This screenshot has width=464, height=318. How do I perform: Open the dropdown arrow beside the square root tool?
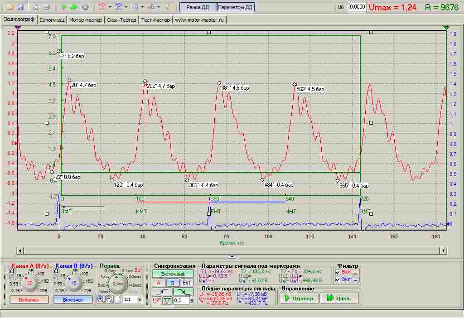159,7
